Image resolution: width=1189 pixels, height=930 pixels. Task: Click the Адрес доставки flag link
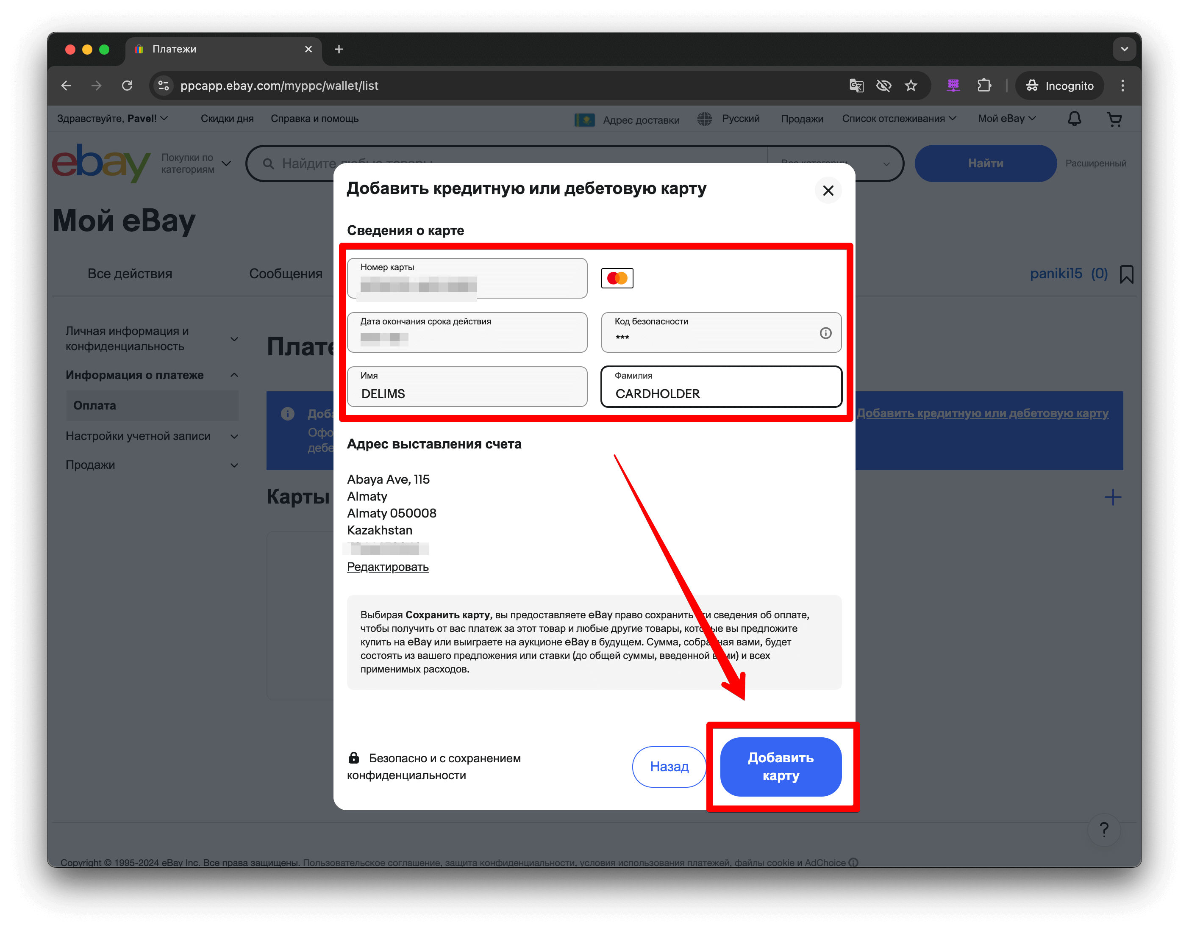[626, 120]
